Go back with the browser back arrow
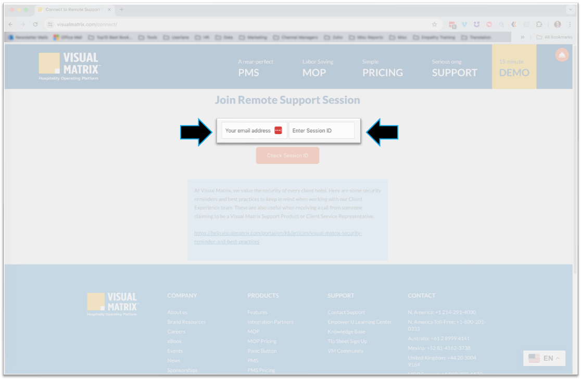The image size is (581, 379). pos(10,24)
